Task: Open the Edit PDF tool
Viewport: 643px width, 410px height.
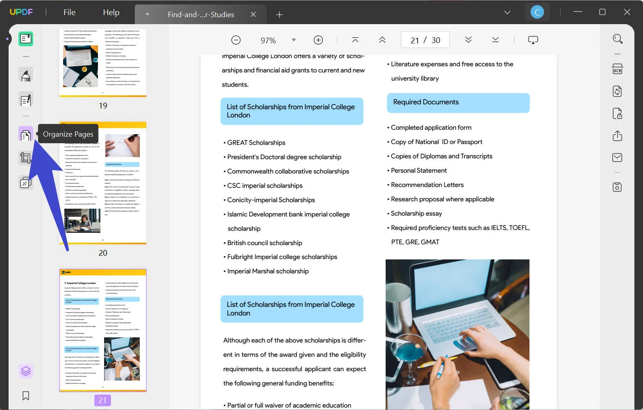Action: (26, 100)
